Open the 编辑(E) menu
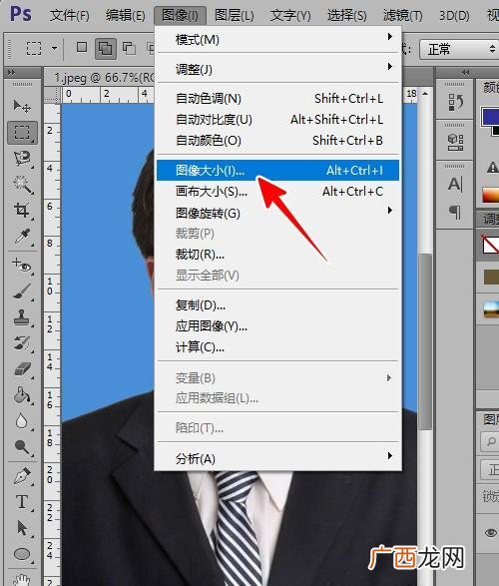This screenshot has width=499, height=586. click(125, 15)
